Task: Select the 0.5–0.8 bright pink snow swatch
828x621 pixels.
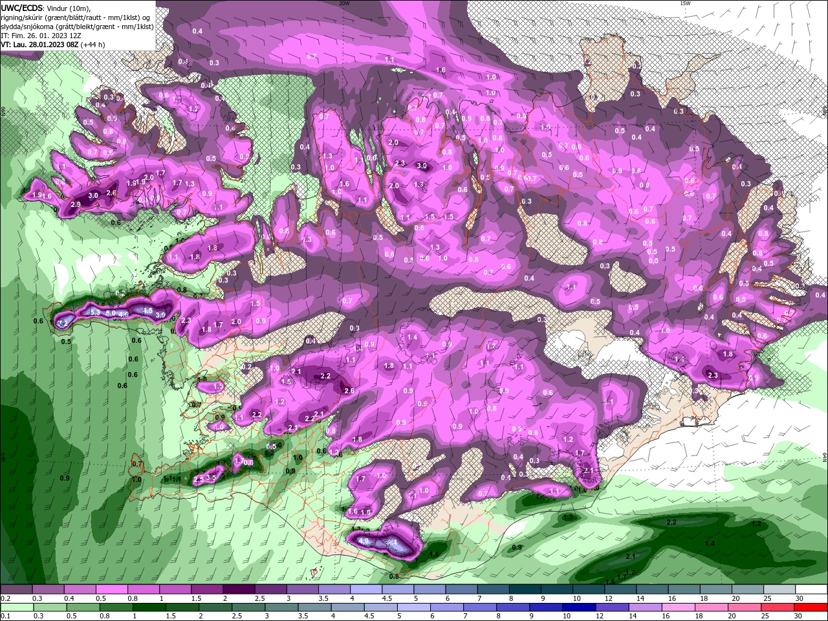Action: pos(111,589)
